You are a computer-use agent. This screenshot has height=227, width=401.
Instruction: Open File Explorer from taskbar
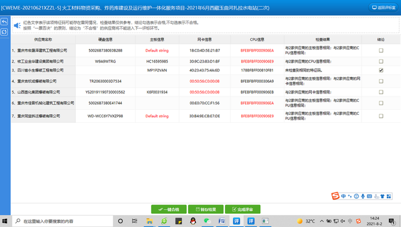click(149, 221)
